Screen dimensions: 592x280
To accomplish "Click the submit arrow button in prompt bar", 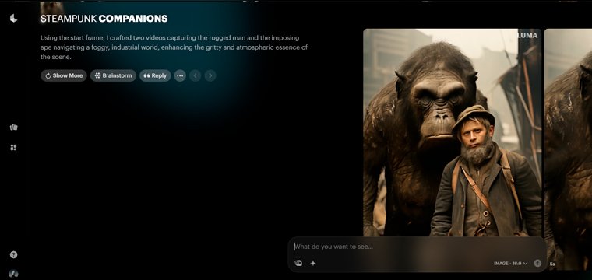I will (537, 263).
